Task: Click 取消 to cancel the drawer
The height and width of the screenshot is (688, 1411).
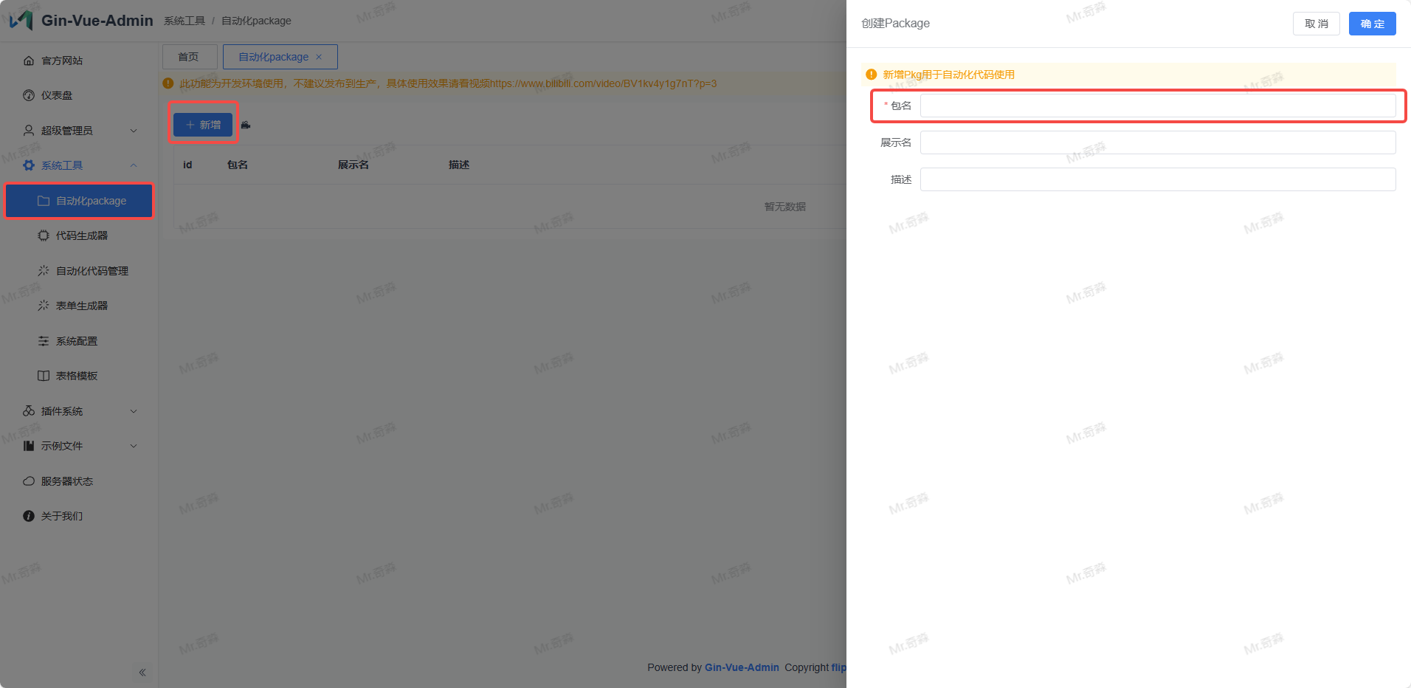Action: click(x=1316, y=24)
